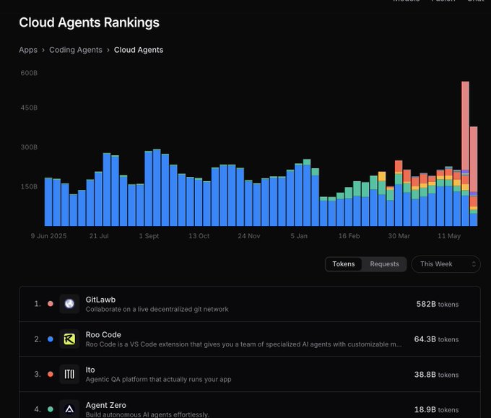Click GitLawb description 'Collaborate on a live decentralized git network'

[157, 310]
